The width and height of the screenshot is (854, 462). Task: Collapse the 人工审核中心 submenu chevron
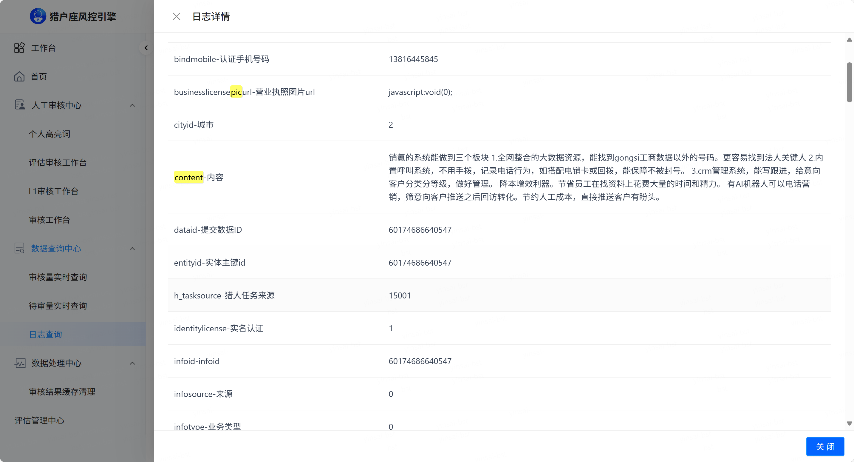(132, 105)
